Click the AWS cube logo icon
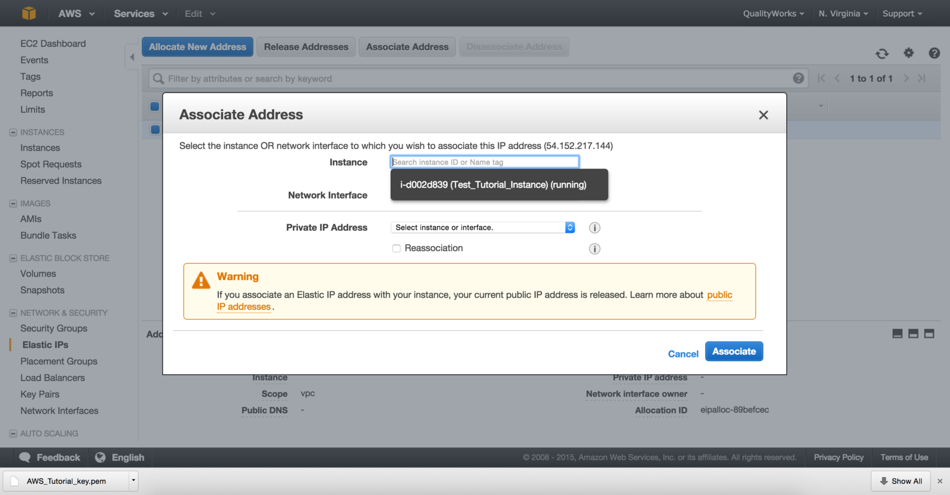Screen dimensions: 950x495 pos(28,13)
